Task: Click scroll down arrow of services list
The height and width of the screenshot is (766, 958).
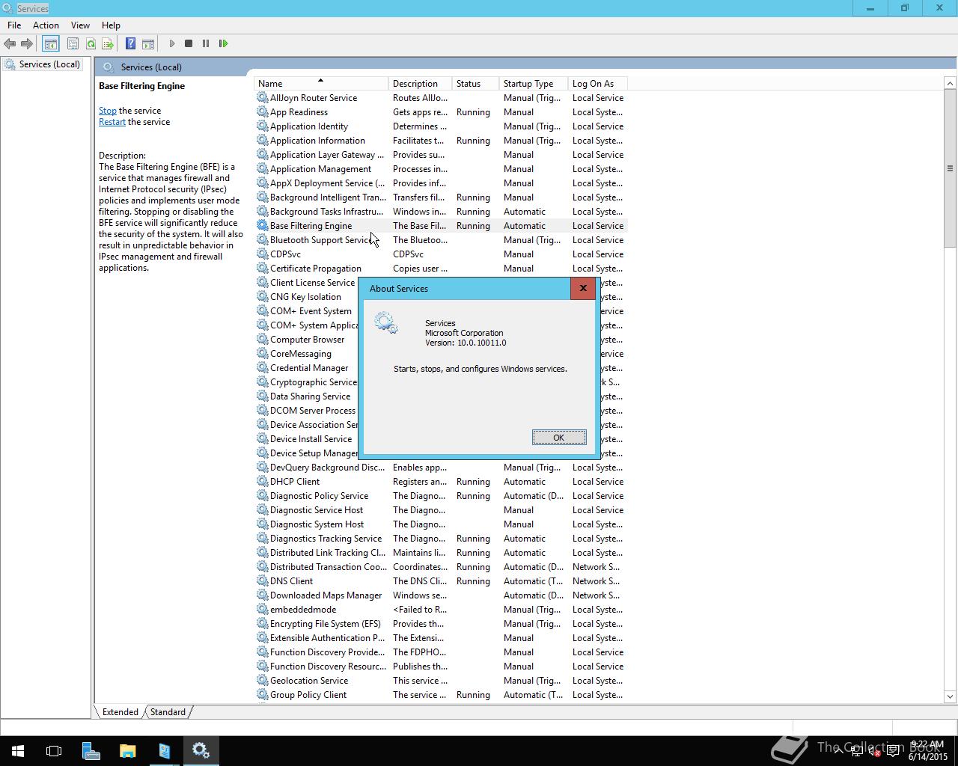Action: tap(951, 697)
